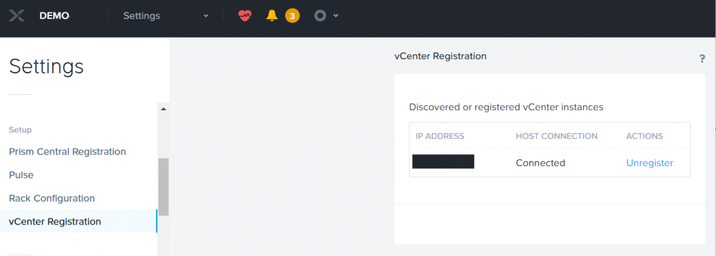Expand chevron next to circle tasks icon

tap(336, 16)
